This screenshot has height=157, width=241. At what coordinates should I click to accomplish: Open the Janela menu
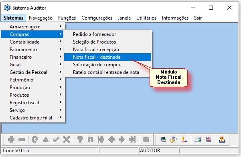(x=124, y=18)
